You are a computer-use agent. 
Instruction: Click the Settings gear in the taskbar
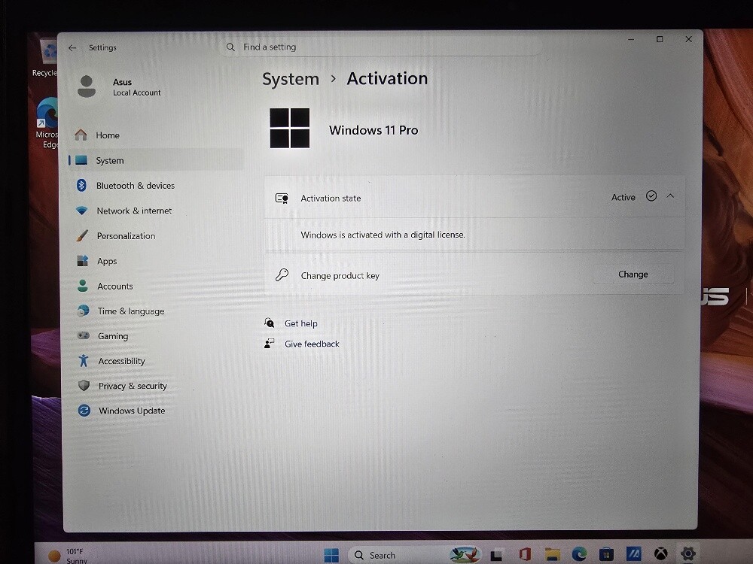[x=687, y=553]
